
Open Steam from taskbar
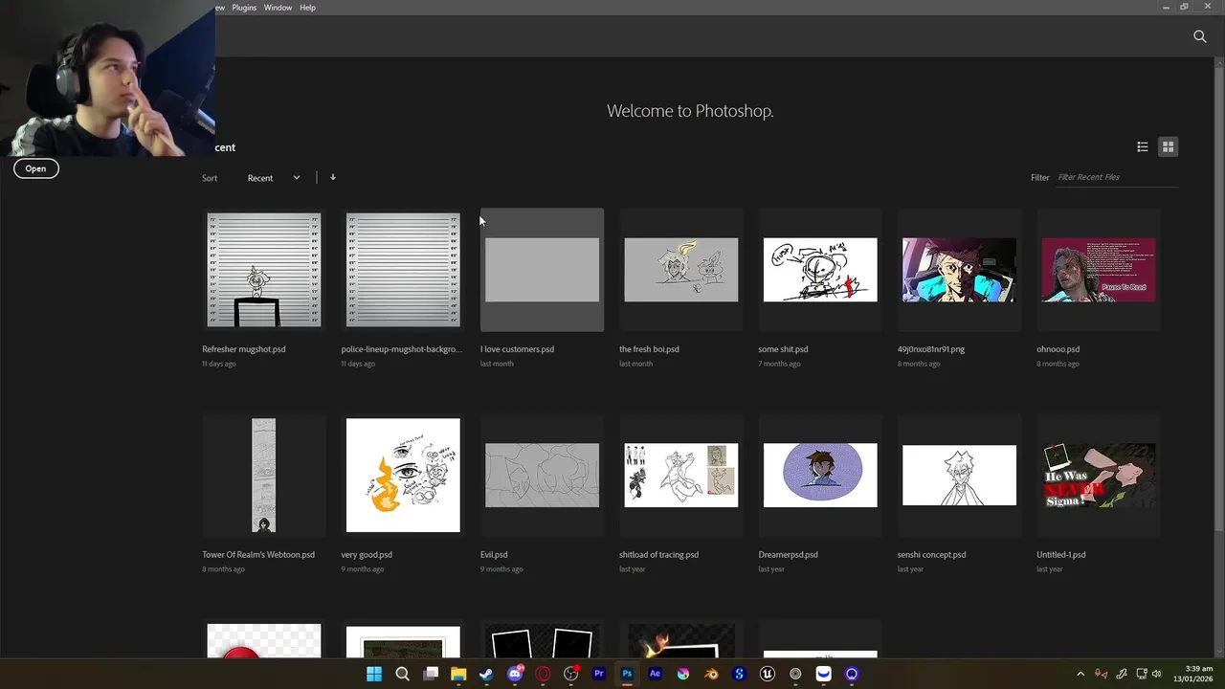[x=486, y=674]
